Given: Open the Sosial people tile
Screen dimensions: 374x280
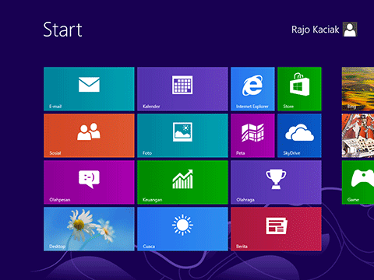Looking at the screenshot, I should coord(89,135).
